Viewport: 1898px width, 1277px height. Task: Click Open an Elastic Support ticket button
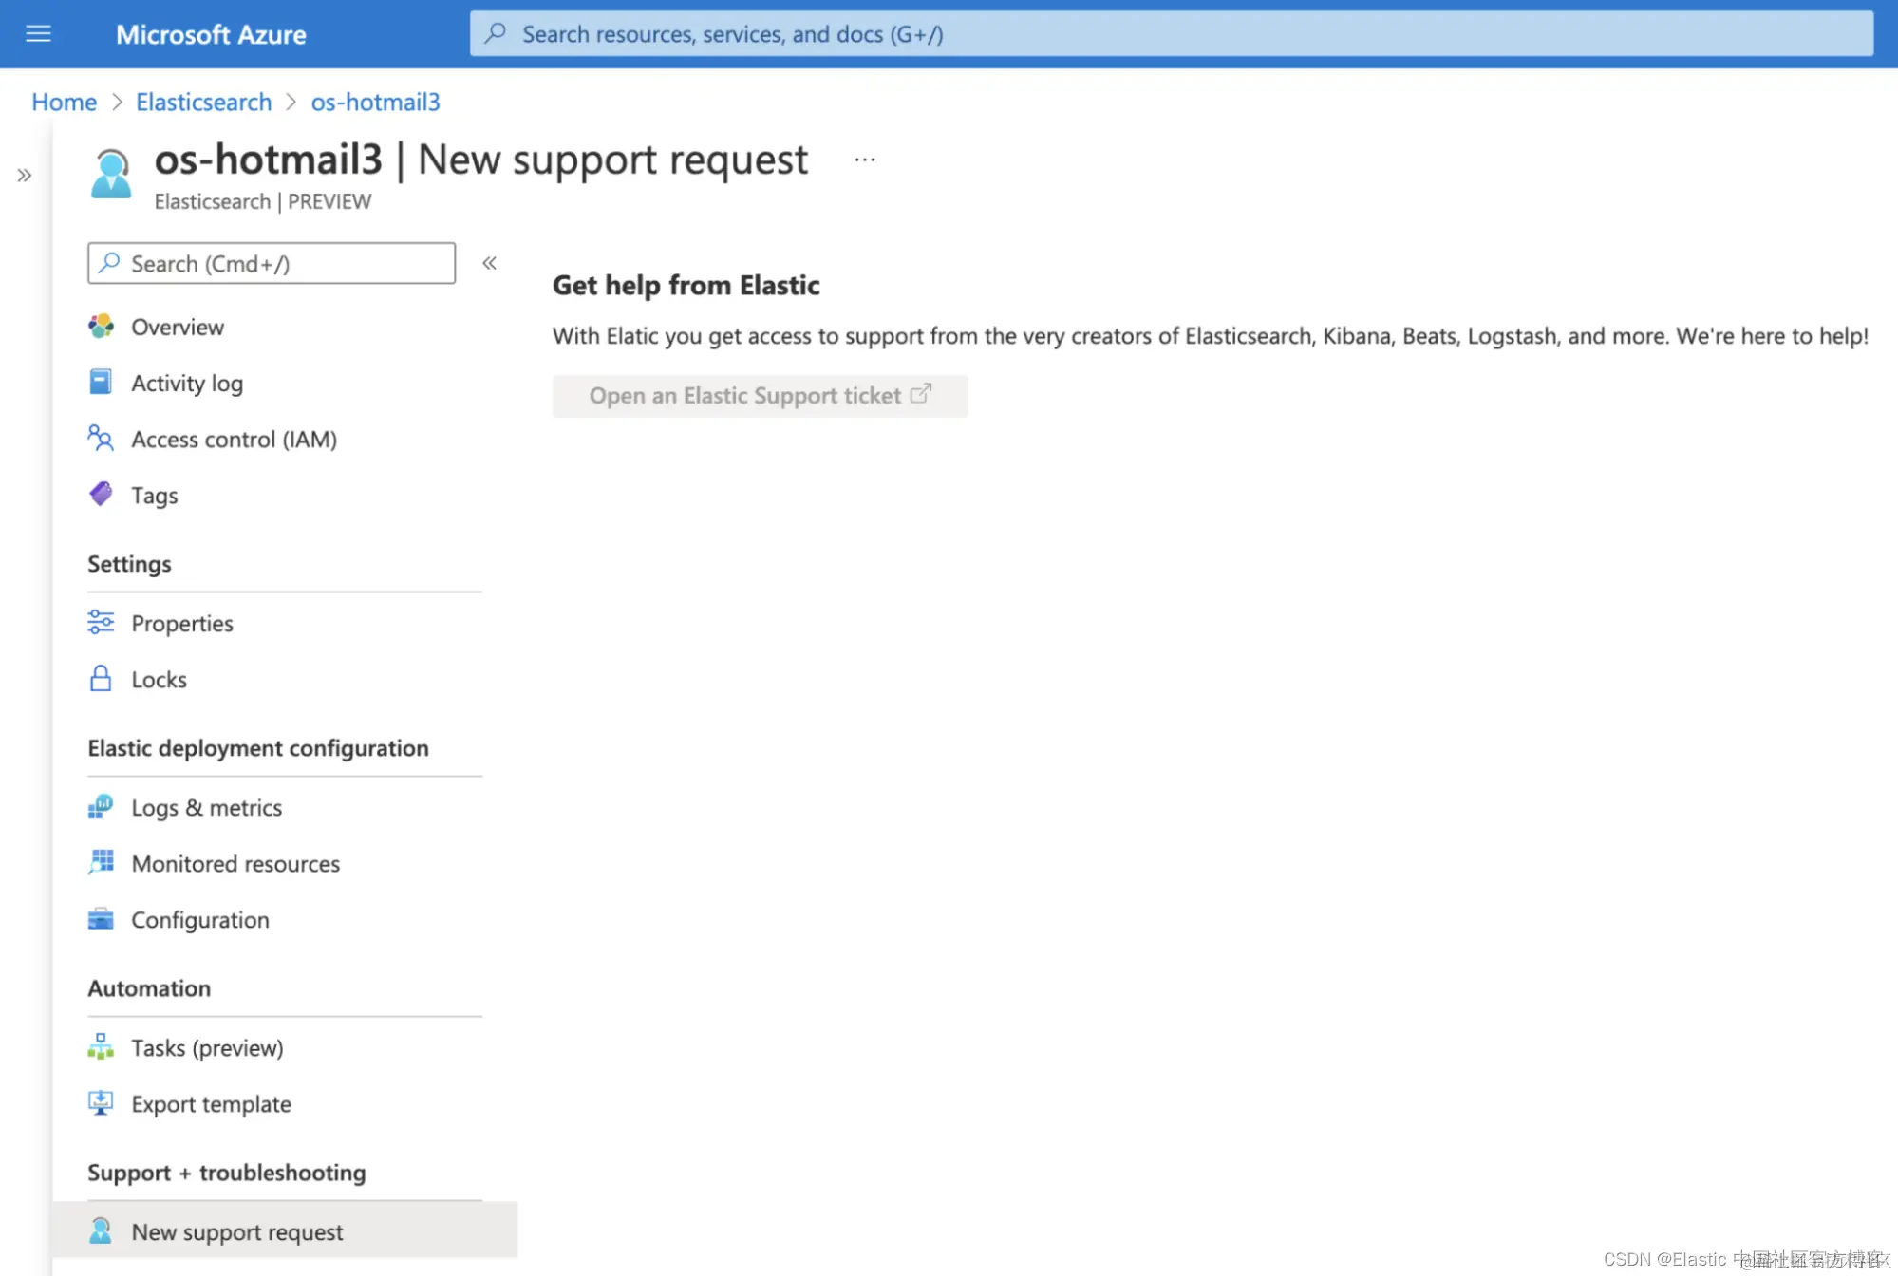pyautogui.click(x=760, y=396)
